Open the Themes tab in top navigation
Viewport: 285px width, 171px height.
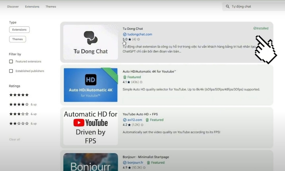click(51, 7)
